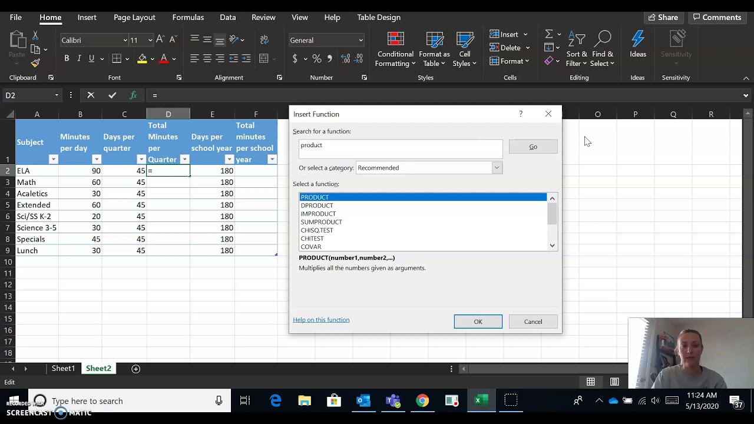
Task: Open the File tab
Action: tap(16, 17)
